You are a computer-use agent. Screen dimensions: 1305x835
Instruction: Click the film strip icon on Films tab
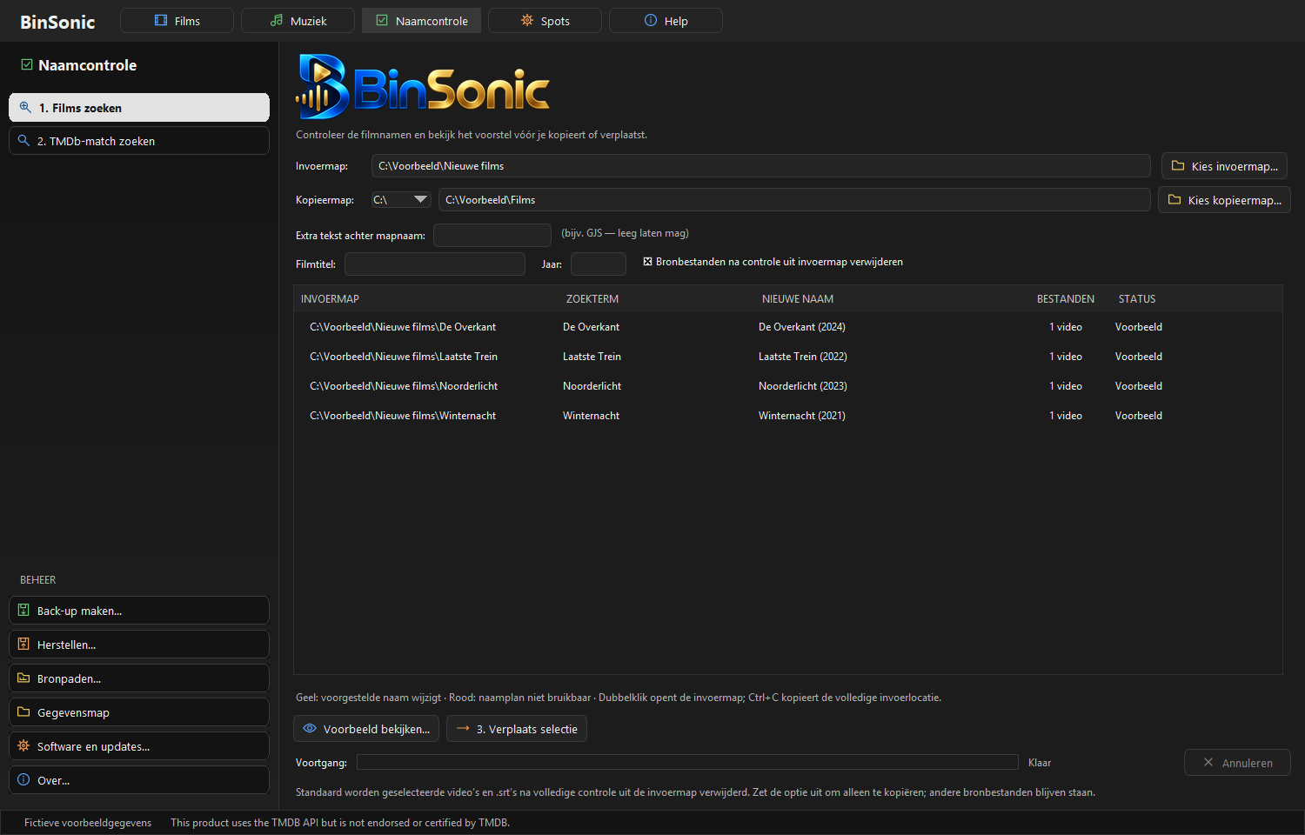161,20
